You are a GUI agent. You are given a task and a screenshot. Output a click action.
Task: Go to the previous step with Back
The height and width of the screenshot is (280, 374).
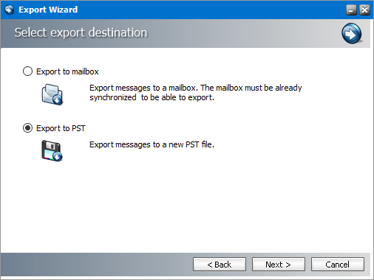[x=220, y=265]
